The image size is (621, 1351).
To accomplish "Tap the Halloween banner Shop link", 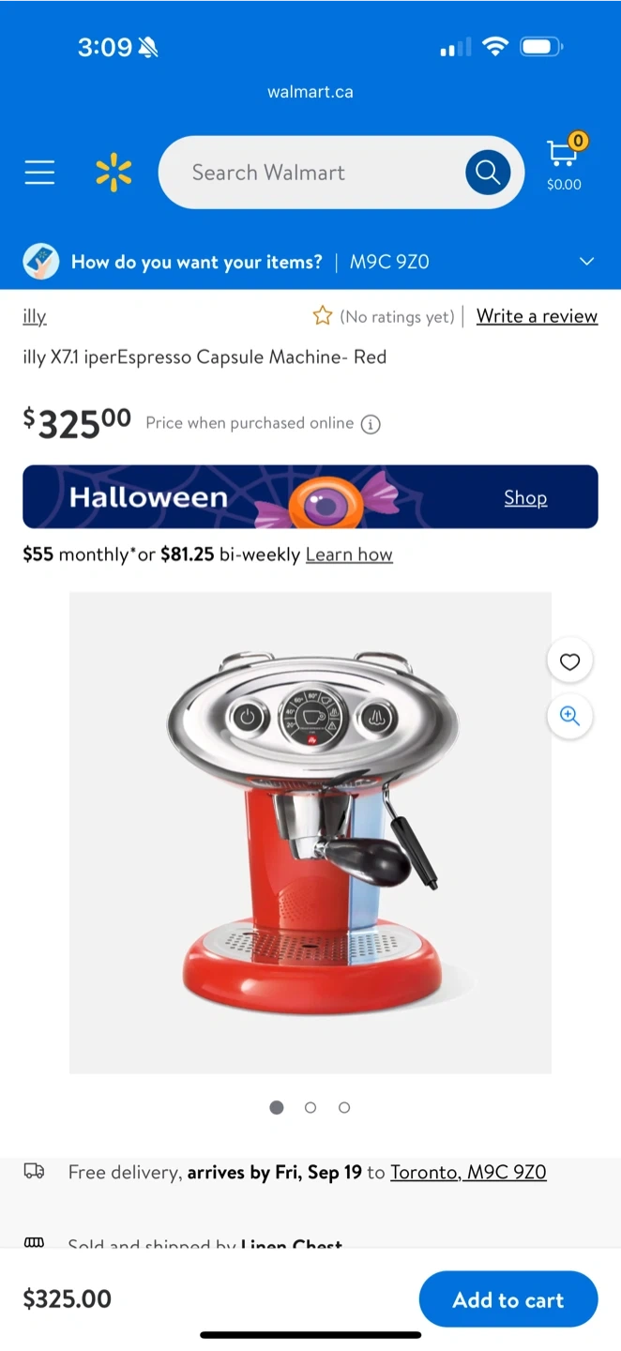I will 525,497.
